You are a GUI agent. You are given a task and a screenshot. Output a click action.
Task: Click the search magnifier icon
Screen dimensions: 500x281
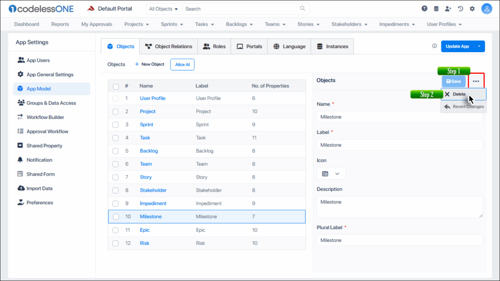pos(303,9)
